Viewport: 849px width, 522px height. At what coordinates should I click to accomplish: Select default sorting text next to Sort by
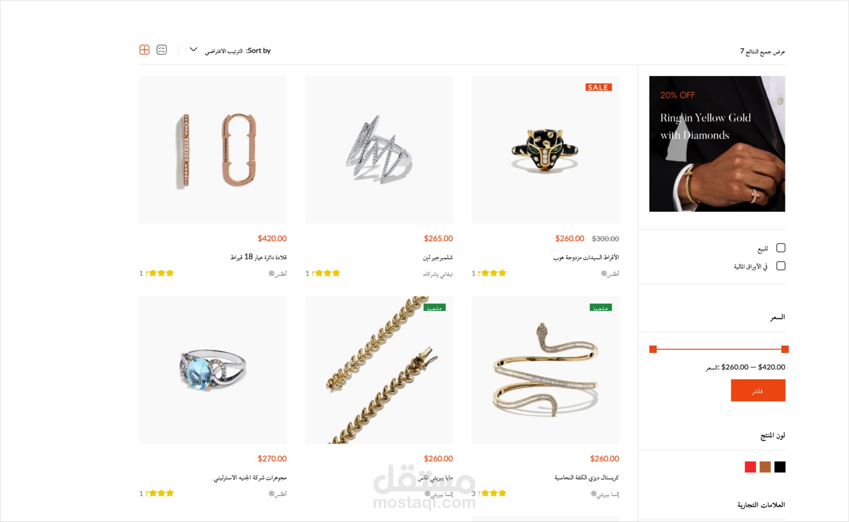click(x=224, y=51)
